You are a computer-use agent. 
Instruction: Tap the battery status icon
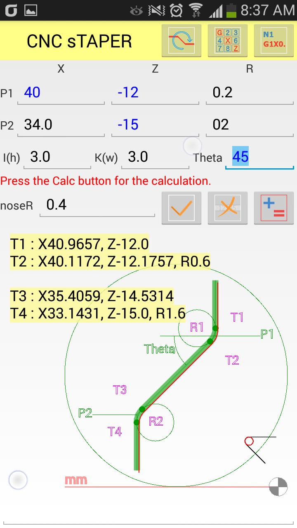click(232, 10)
